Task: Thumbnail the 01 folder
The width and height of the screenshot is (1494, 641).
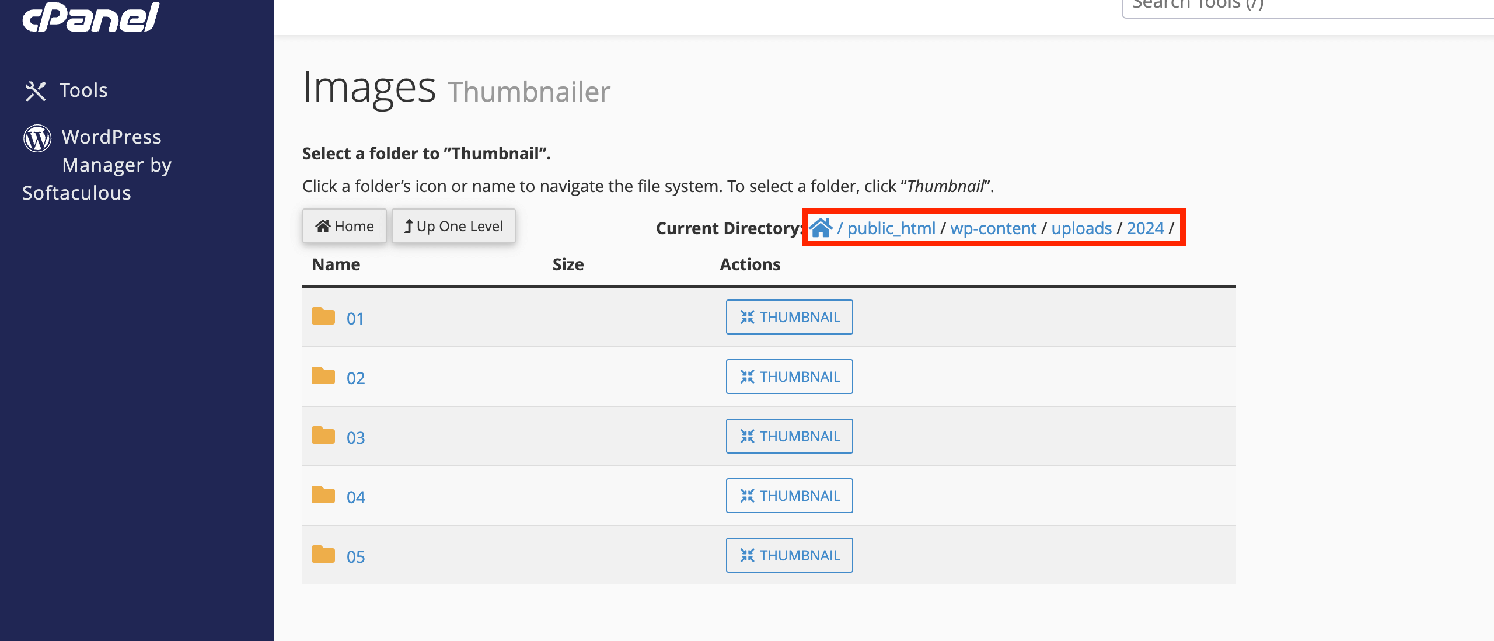Action: [789, 317]
